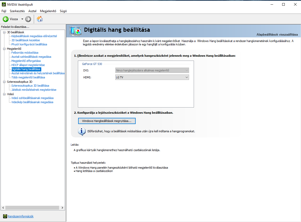
Task: Click the GeForce GT 530 group label
Action: [92, 64]
